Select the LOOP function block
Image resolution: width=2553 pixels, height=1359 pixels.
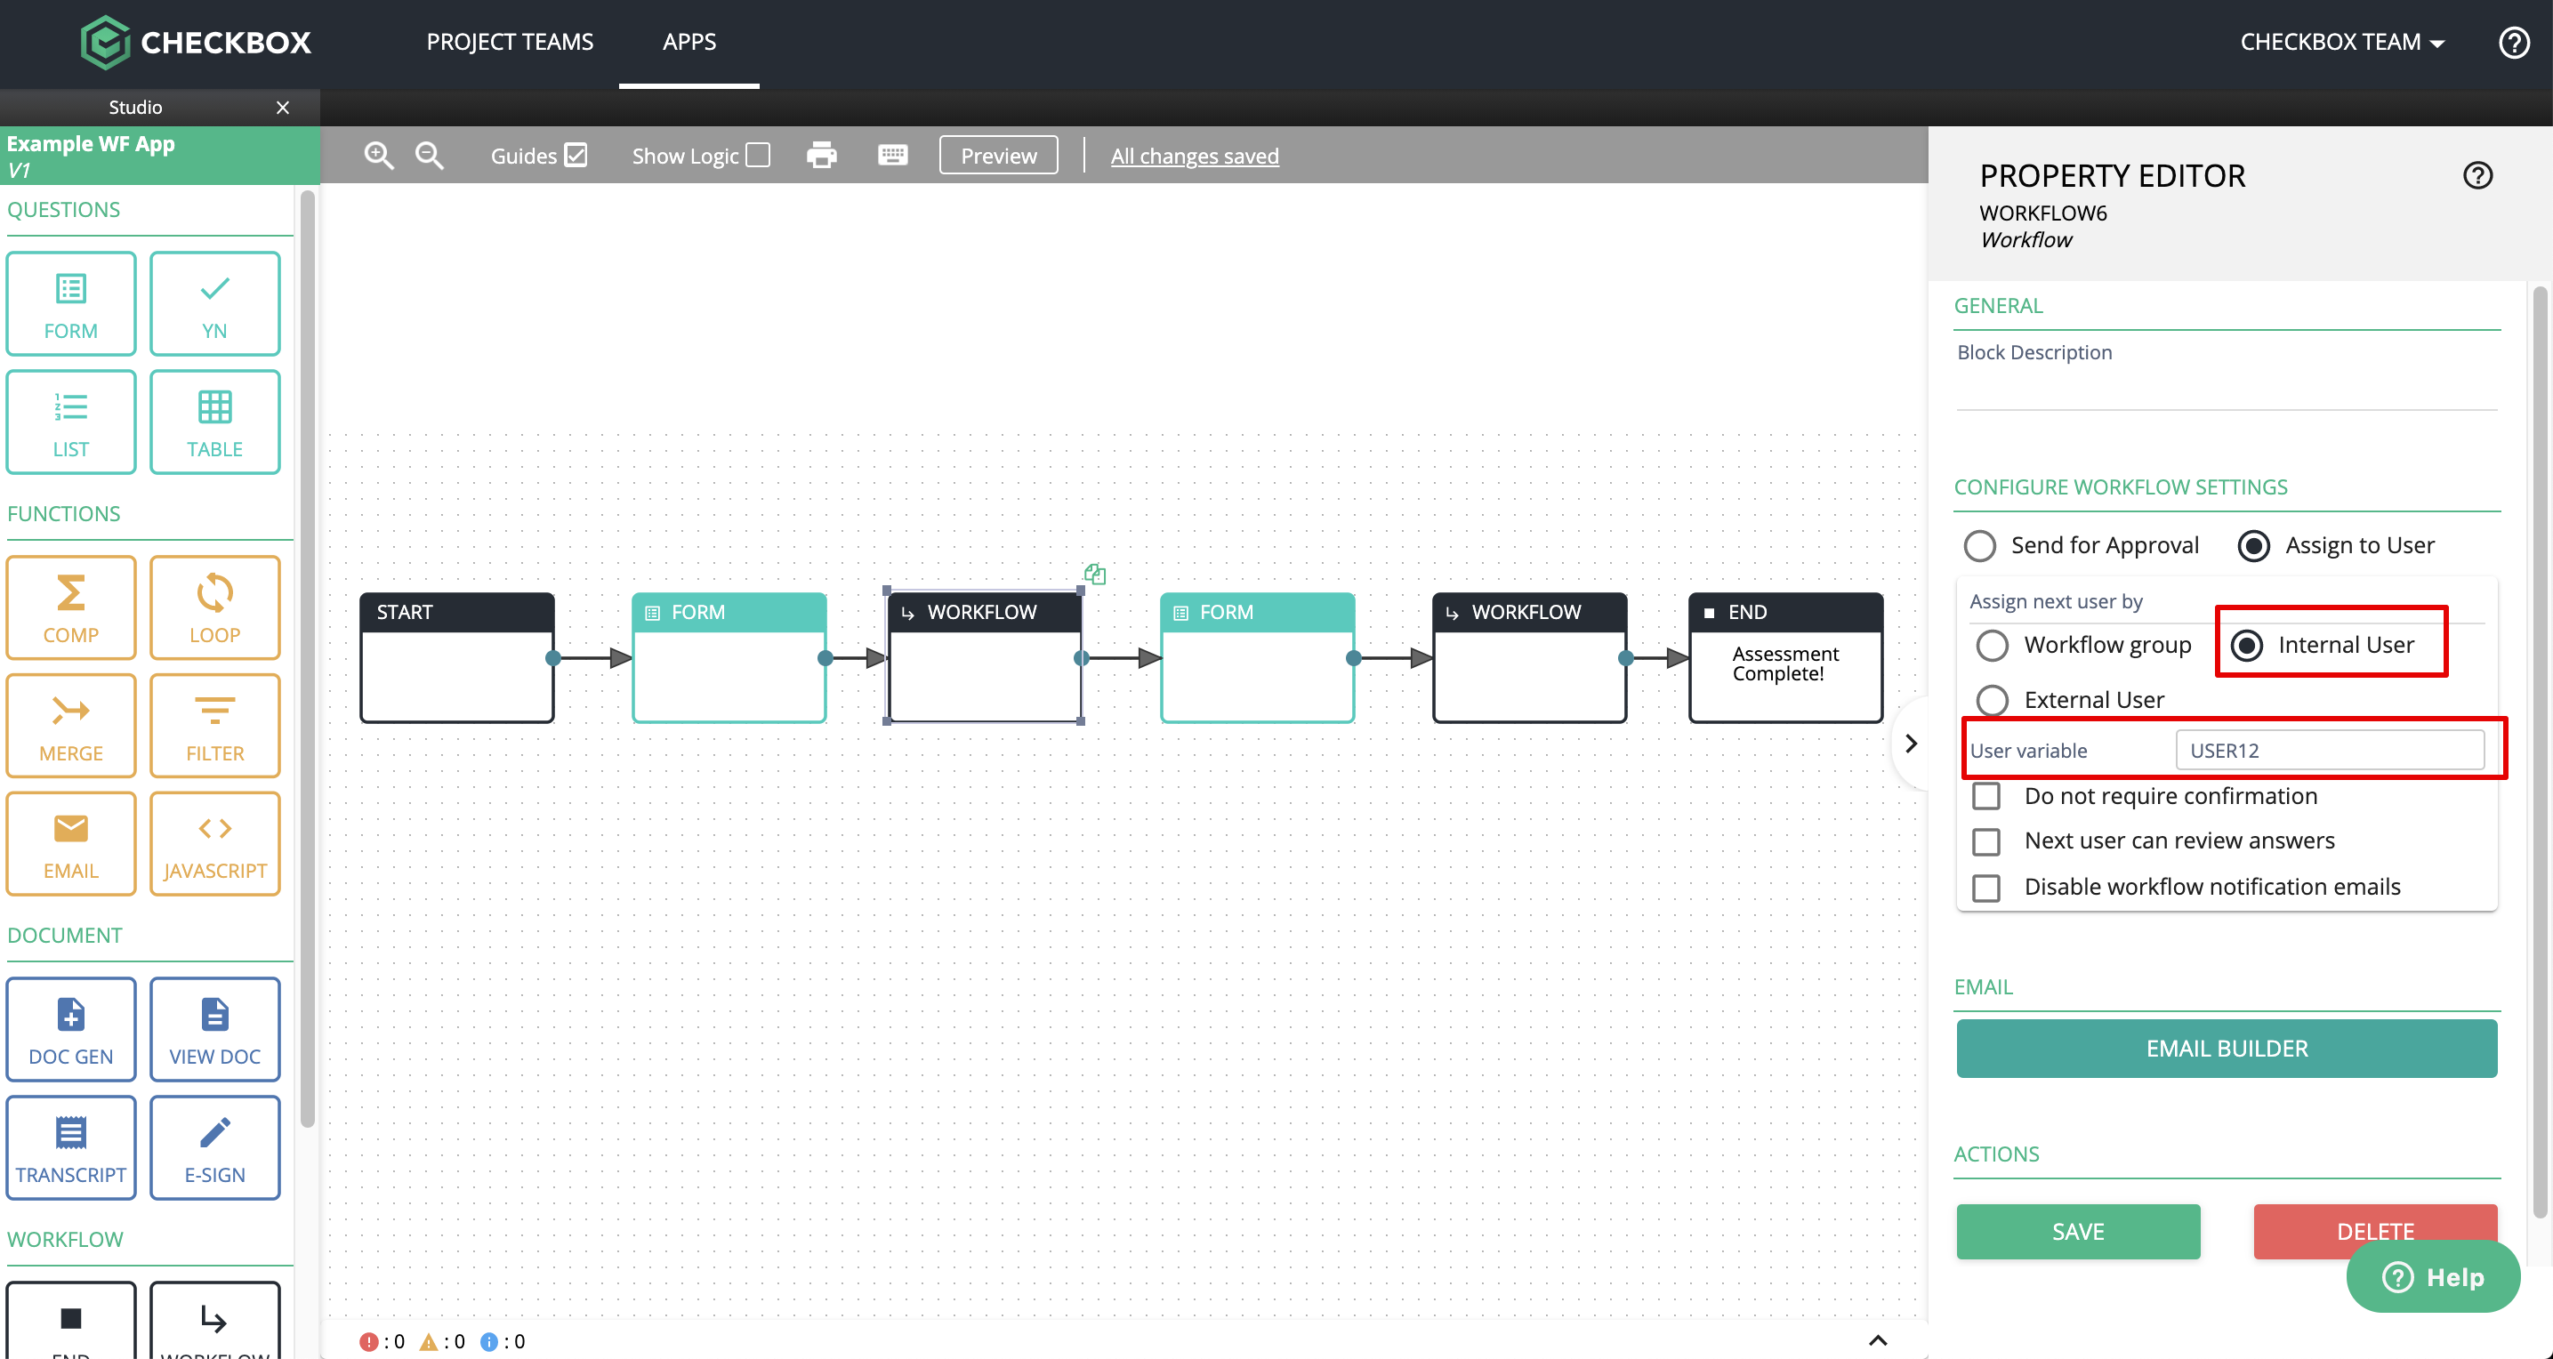pyautogui.click(x=215, y=607)
